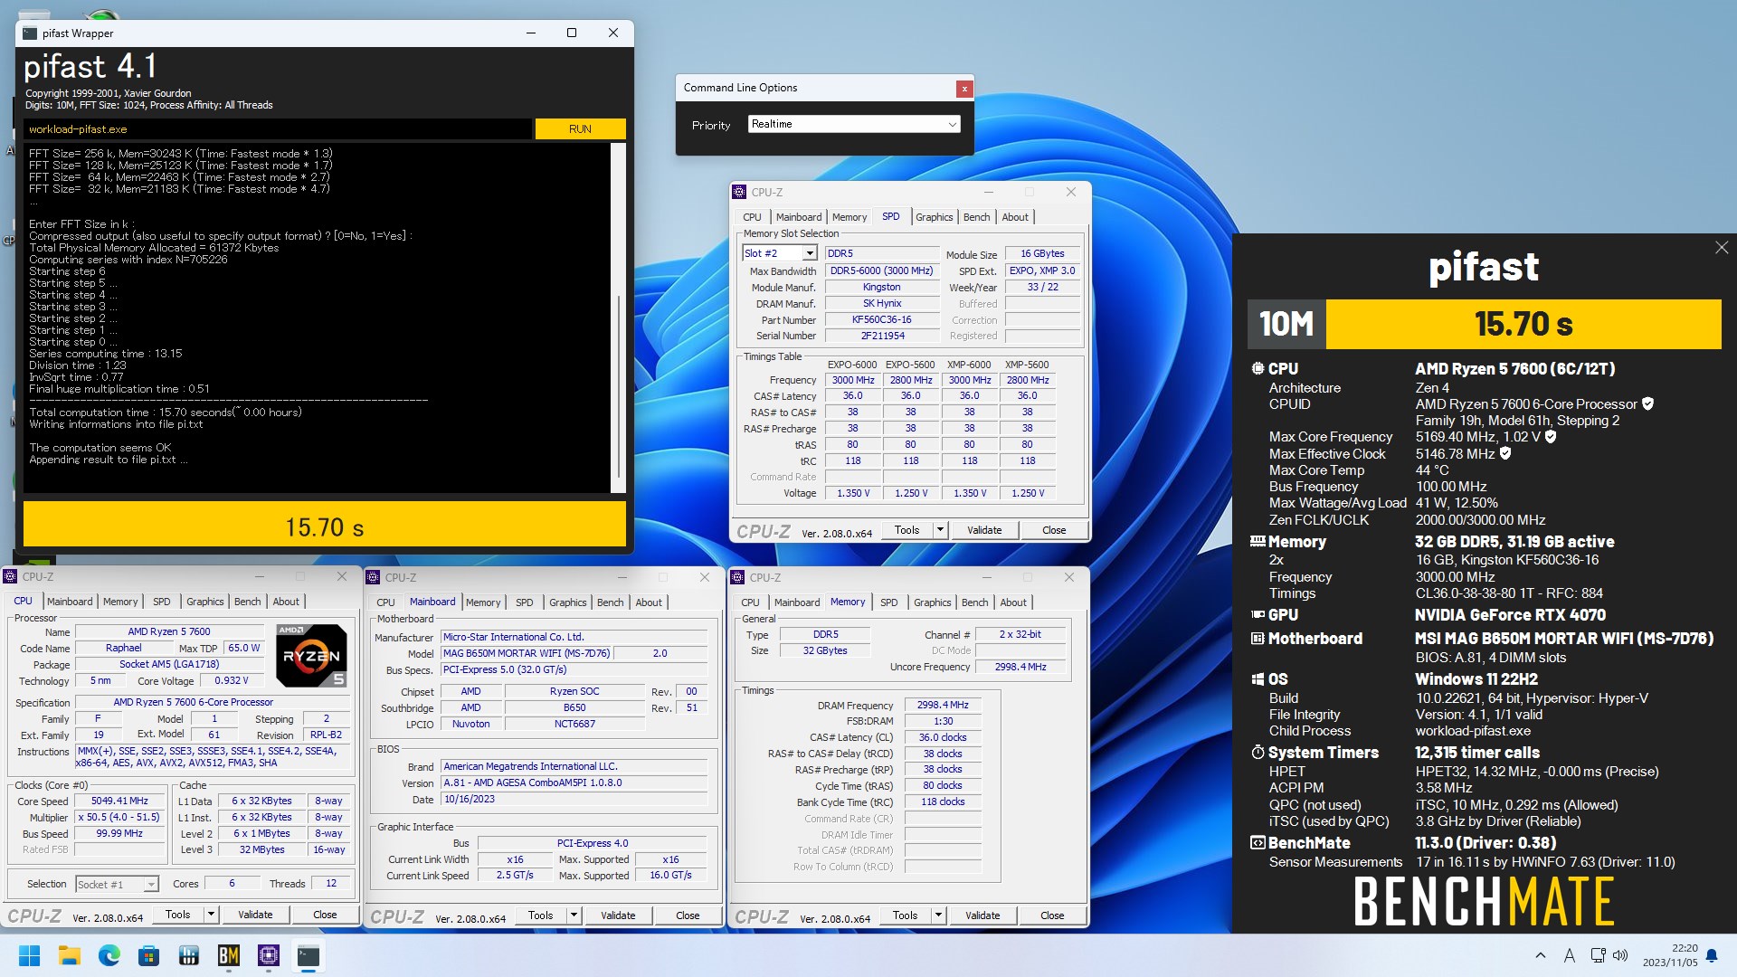This screenshot has width=1737, height=977.
Task: Click Validate in the CPU tab CPU-Z window
Action: (255, 915)
